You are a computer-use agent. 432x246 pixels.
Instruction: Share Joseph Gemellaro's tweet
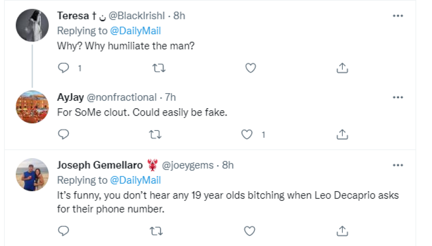(343, 231)
